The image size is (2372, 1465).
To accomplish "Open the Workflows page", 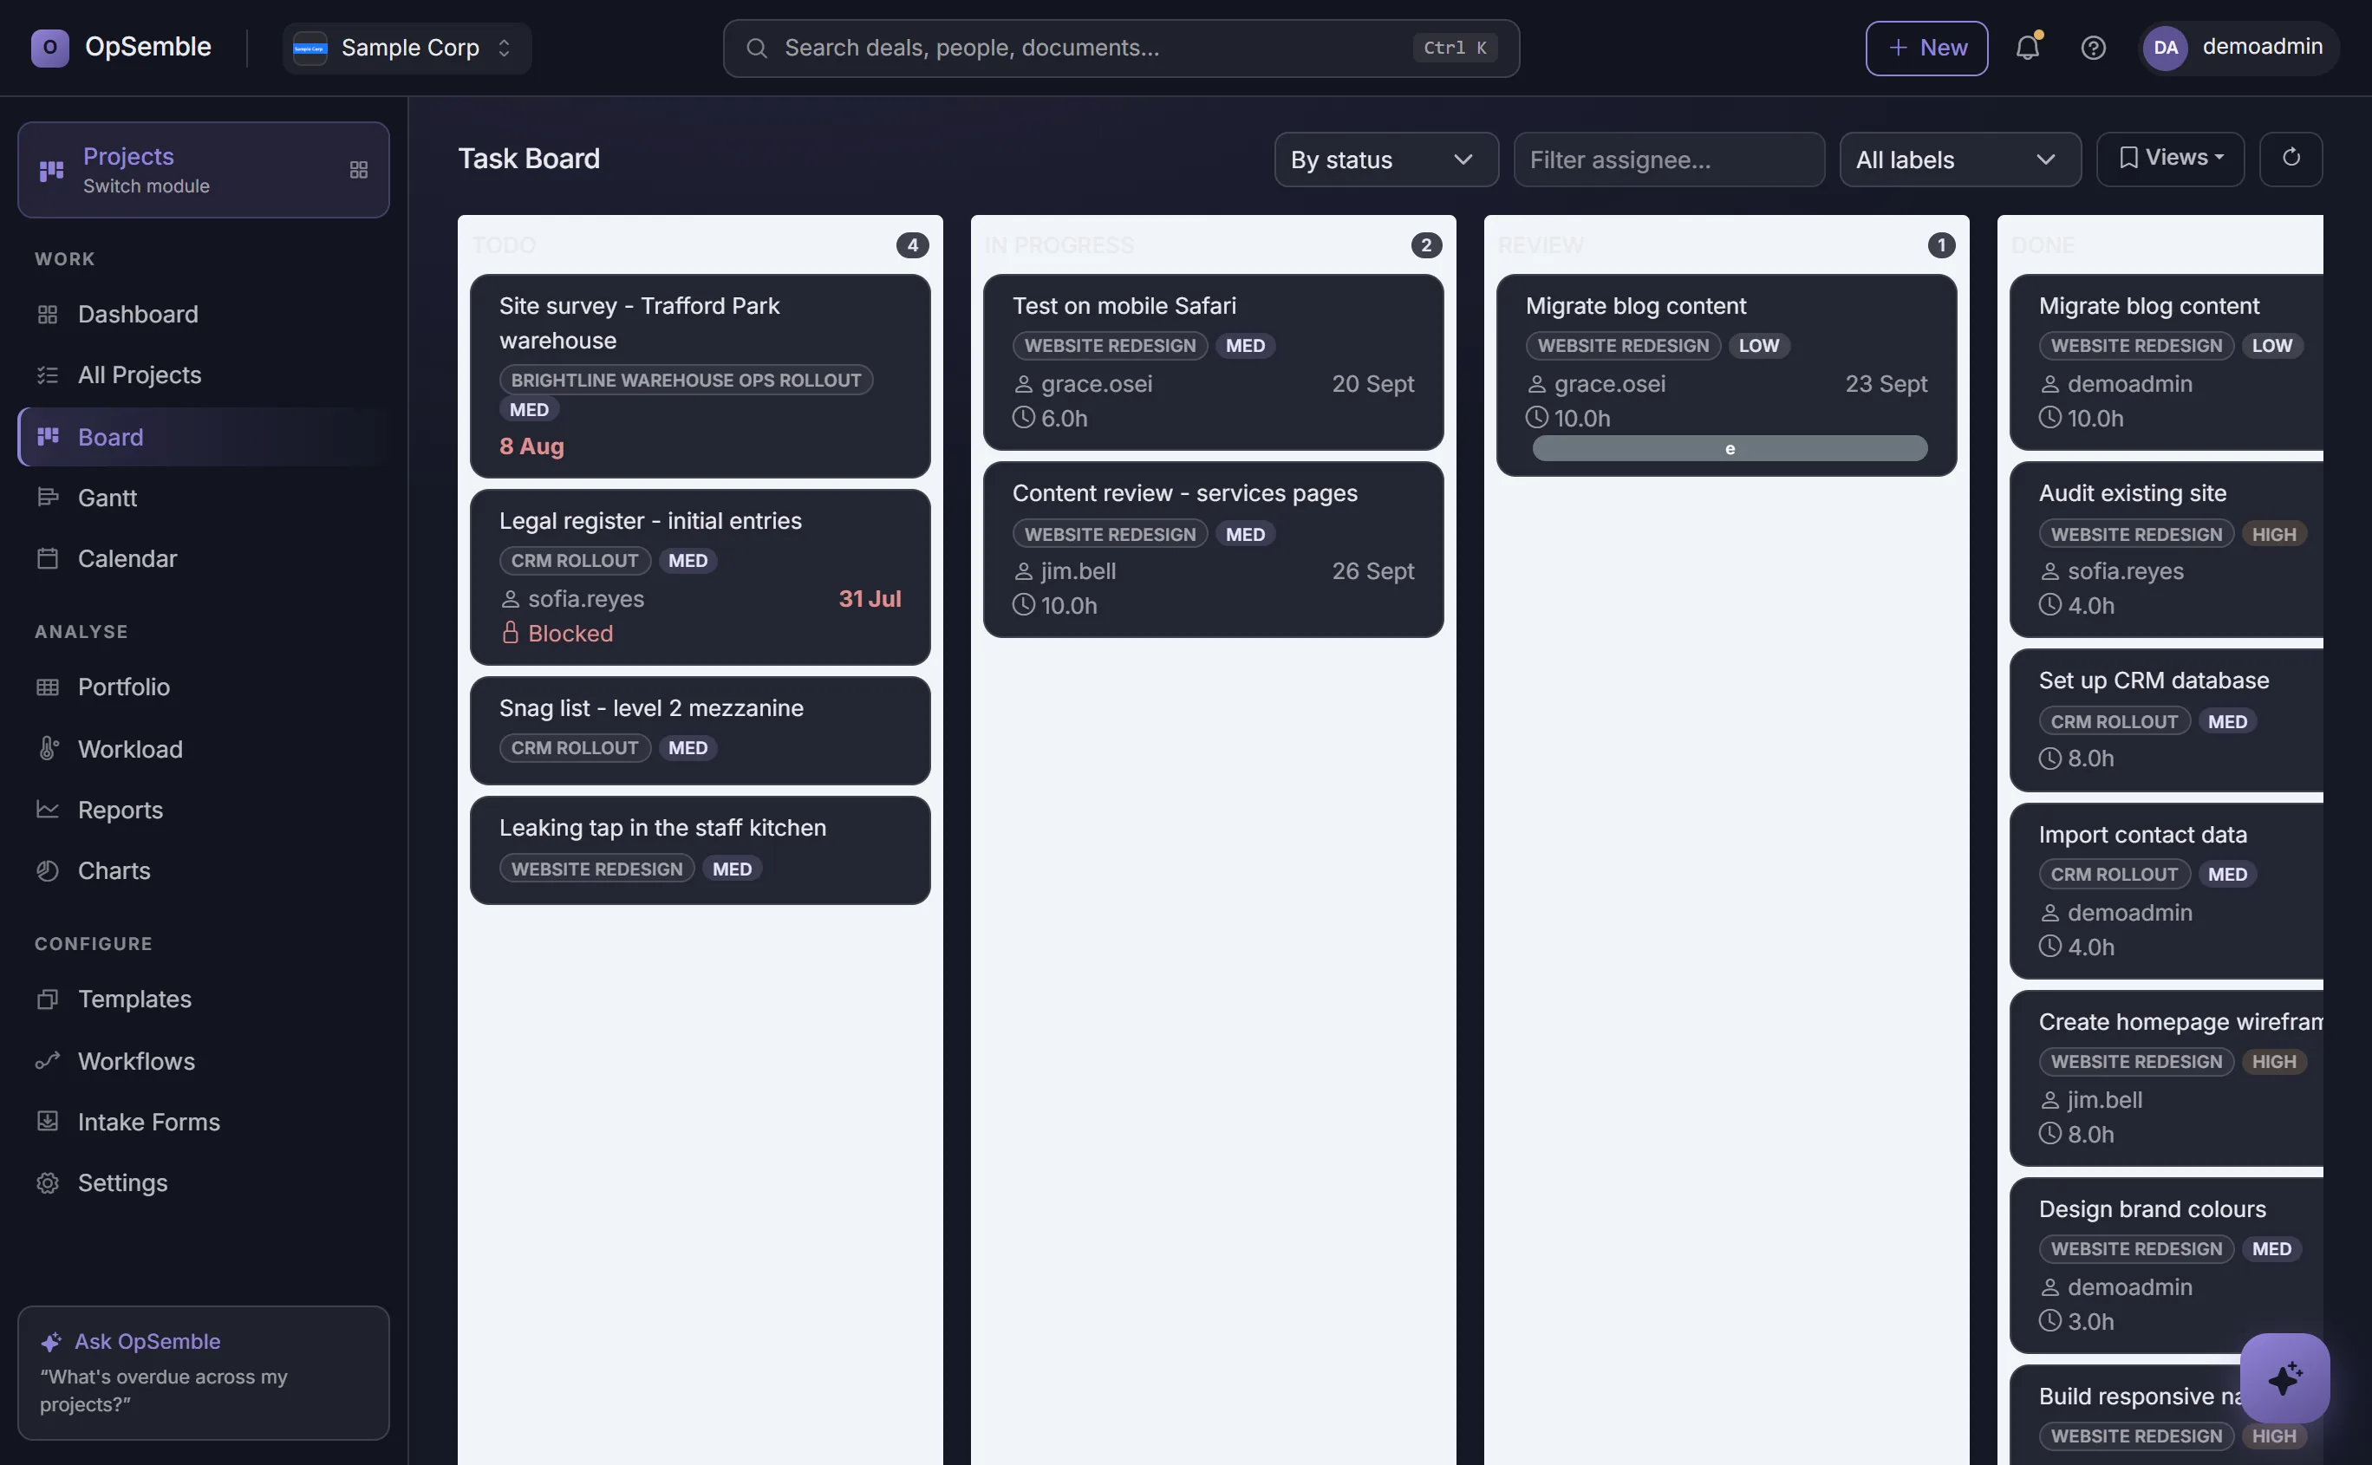I will (x=204, y=1061).
